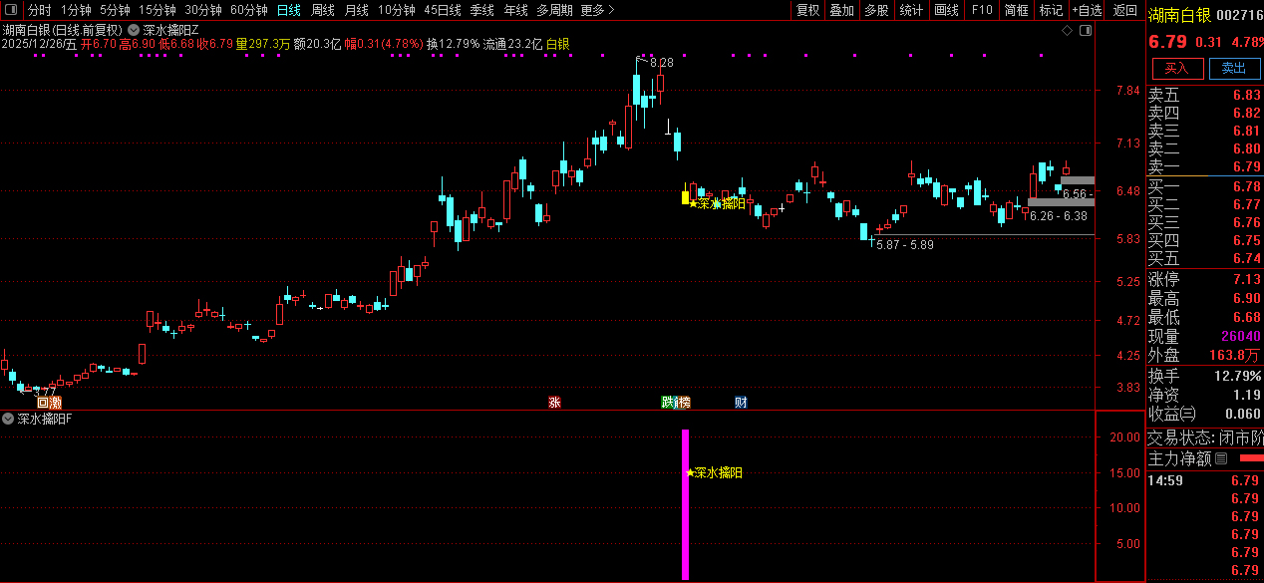Select 日线 daily period
Image resolution: width=1264 pixels, height=583 pixels.
click(x=288, y=10)
